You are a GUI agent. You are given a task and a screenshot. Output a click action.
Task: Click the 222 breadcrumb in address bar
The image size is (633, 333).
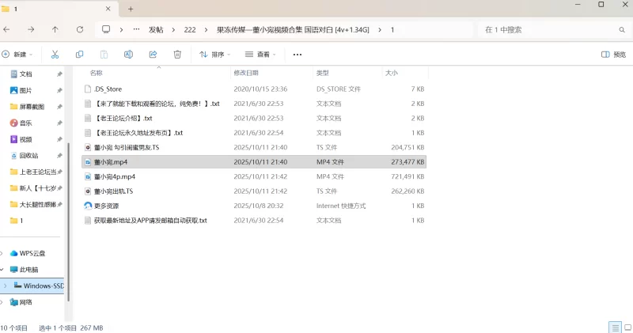pos(189,29)
